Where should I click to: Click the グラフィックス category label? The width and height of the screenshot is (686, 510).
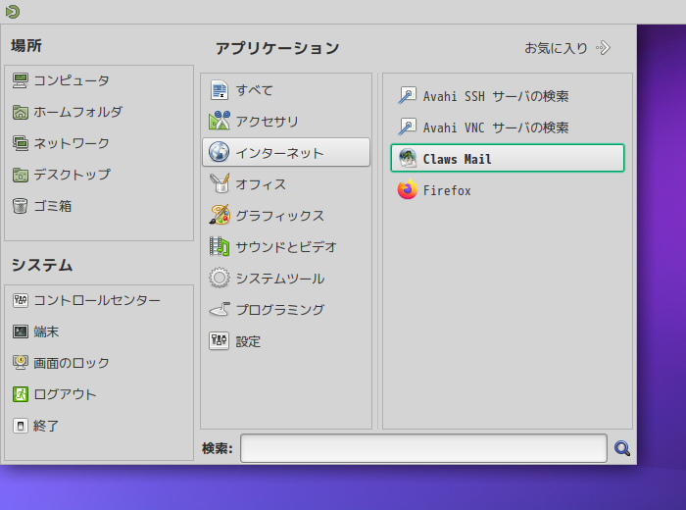coord(280,216)
